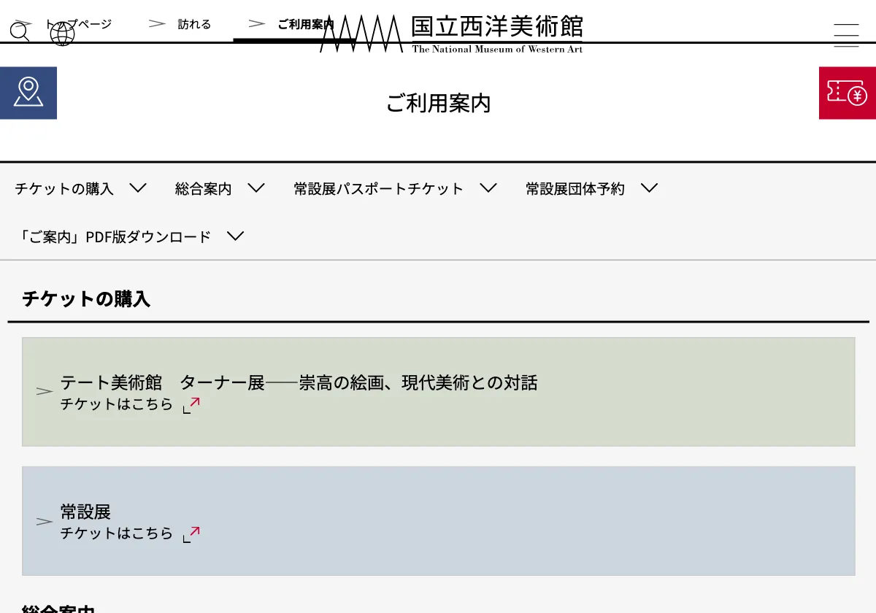The image size is (876, 613).
Task: Click arrow icon beside テート美術館 ターナー展
Action: pyautogui.click(x=45, y=392)
